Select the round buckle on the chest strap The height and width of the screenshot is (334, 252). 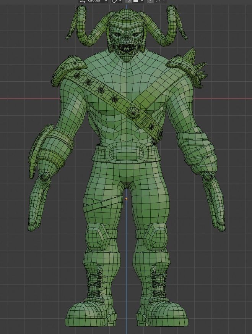tap(133, 113)
